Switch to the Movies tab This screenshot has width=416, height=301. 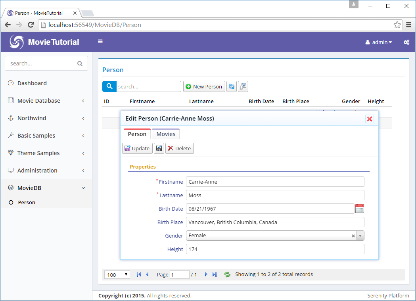point(166,134)
